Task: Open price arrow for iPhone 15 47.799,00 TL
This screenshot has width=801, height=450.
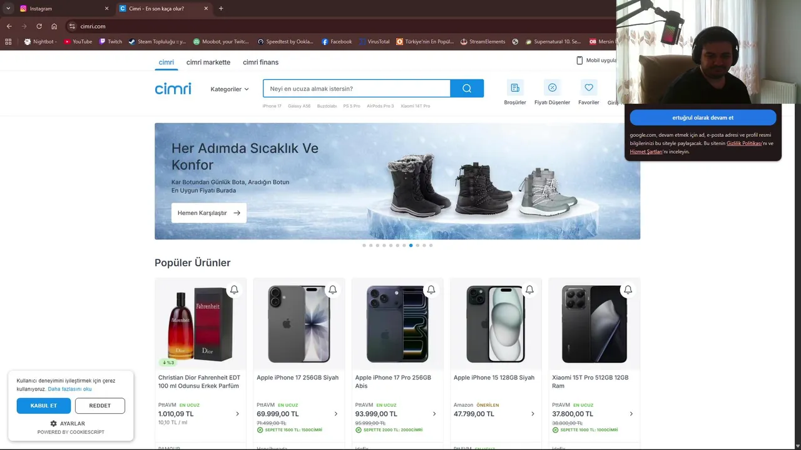Action: [x=533, y=414]
